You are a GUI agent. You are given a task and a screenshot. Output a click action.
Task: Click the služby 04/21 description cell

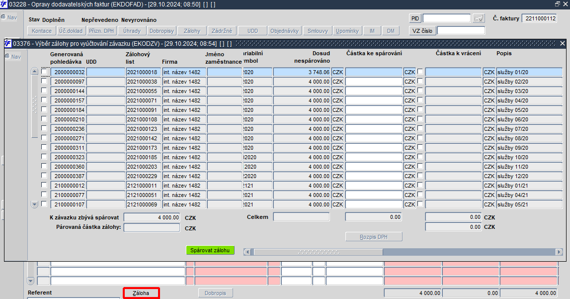pos(529,195)
